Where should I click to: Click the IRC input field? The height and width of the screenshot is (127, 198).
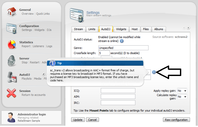(x=118, y=103)
